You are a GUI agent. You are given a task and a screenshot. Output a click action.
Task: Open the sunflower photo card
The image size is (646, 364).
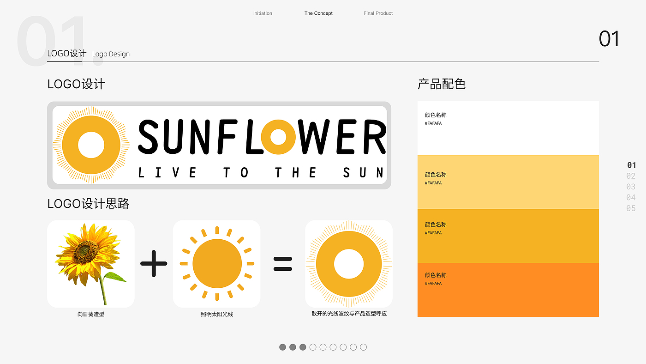point(91,264)
